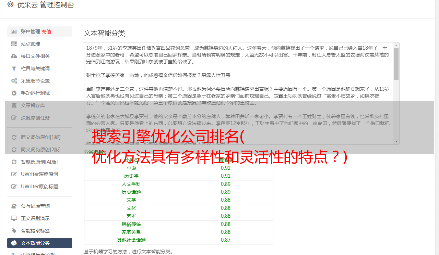
Task: Click the 文学 category cell
Action: tap(131, 200)
